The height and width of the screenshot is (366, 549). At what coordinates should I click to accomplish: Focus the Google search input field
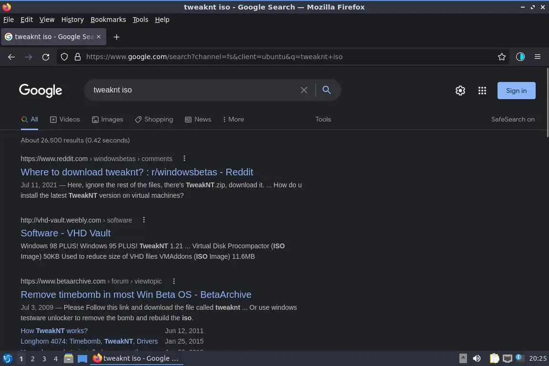click(x=194, y=90)
